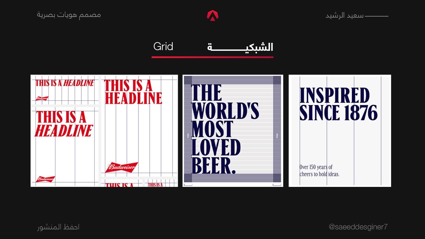The width and height of the screenshot is (425, 239).
Task: Click "Over 150 years of cheers" caption text
Action: click(319, 171)
